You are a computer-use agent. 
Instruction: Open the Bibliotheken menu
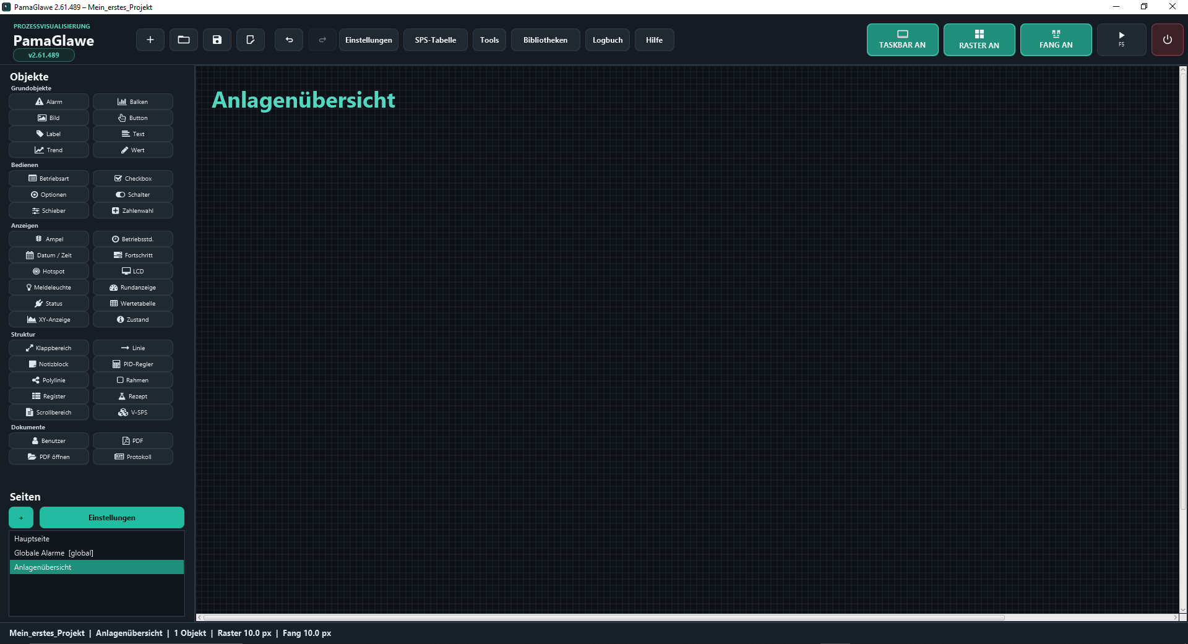pyautogui.click(x=545, y=40)
